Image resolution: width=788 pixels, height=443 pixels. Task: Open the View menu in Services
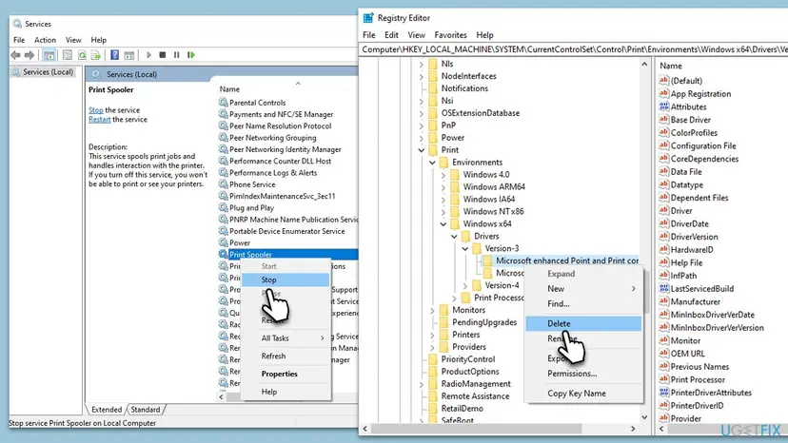[73, 40]
